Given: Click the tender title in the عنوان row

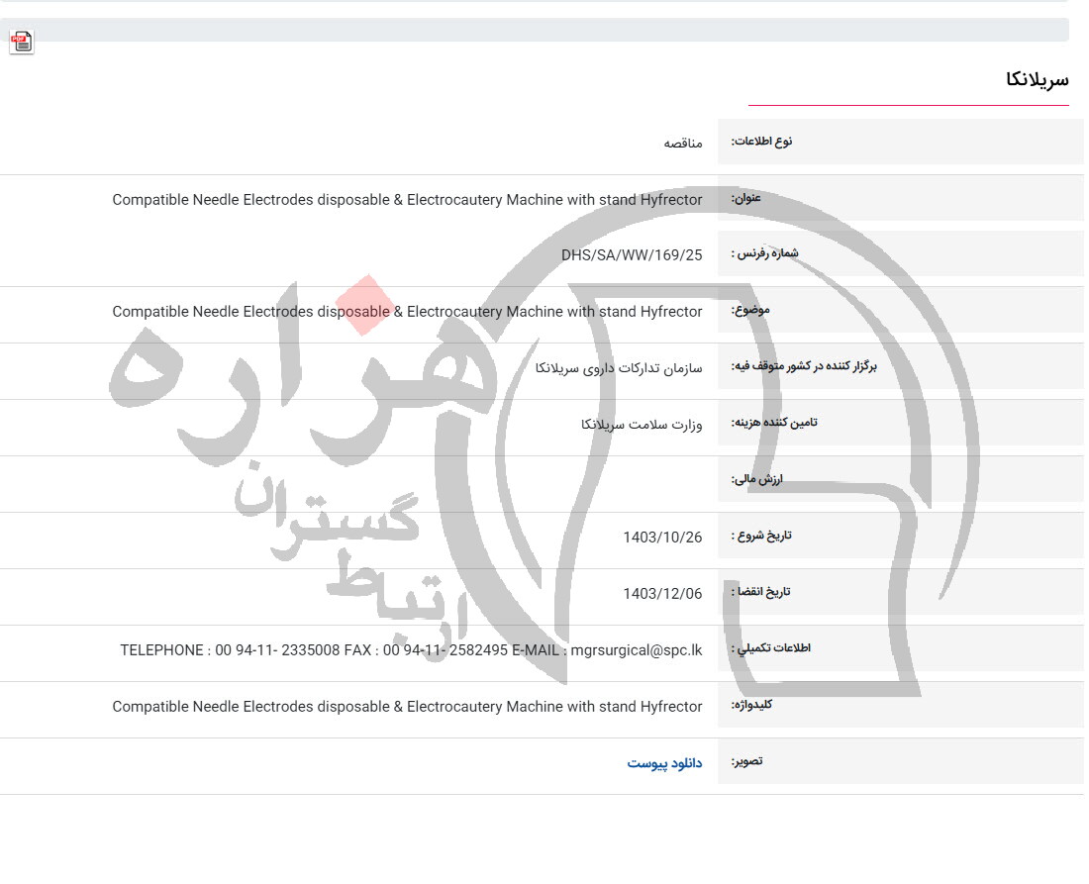Looking at the screenshot, I should tap(407, 200).
